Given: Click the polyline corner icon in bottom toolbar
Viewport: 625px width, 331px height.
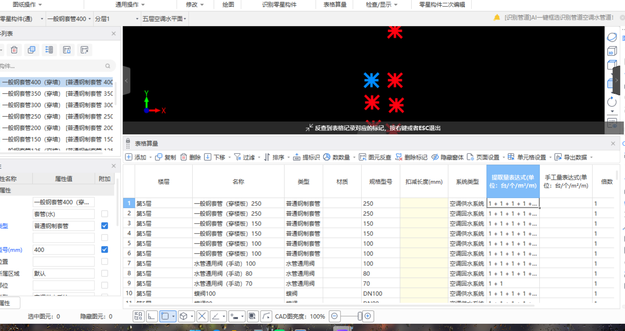Looking at the screenshot, I should coord(266,316).
